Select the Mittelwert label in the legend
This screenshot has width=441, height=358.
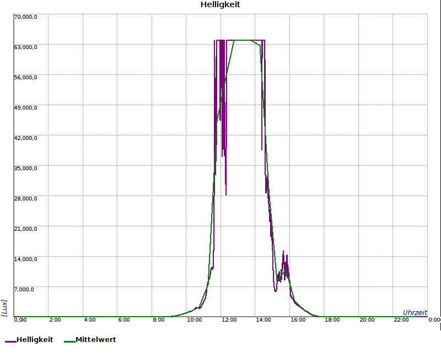coord(95,340)
